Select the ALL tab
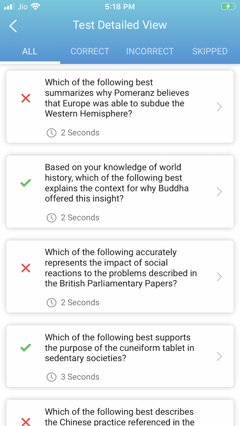 [x=30, y=51]
